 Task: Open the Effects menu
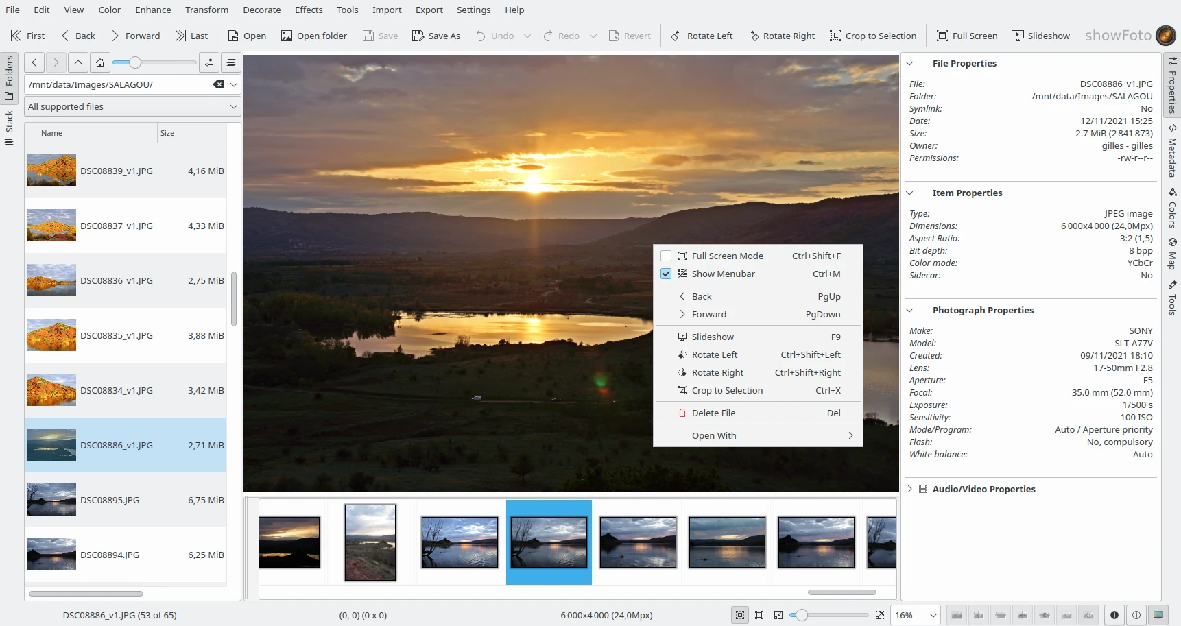[x=309, y=10]
